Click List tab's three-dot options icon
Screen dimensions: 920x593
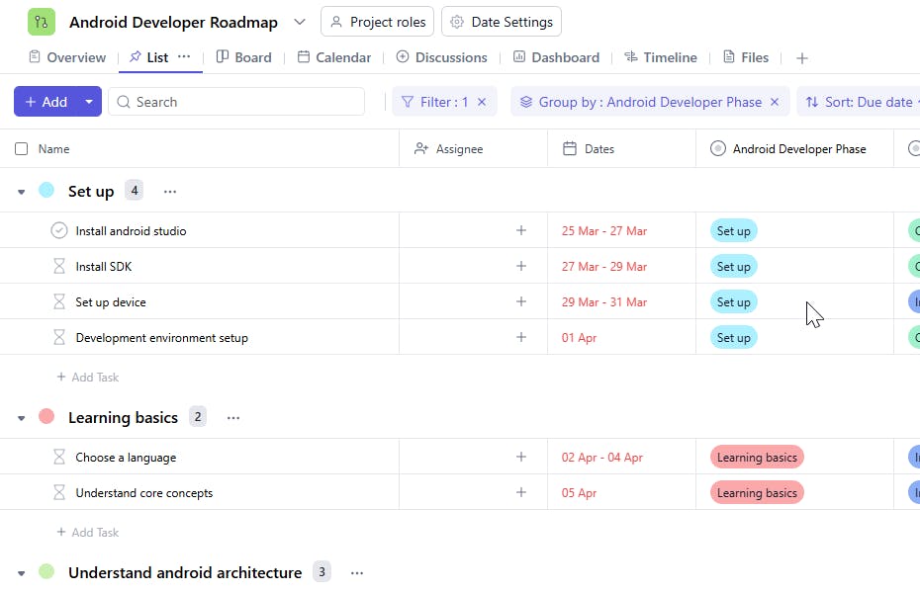coord(184,57)
